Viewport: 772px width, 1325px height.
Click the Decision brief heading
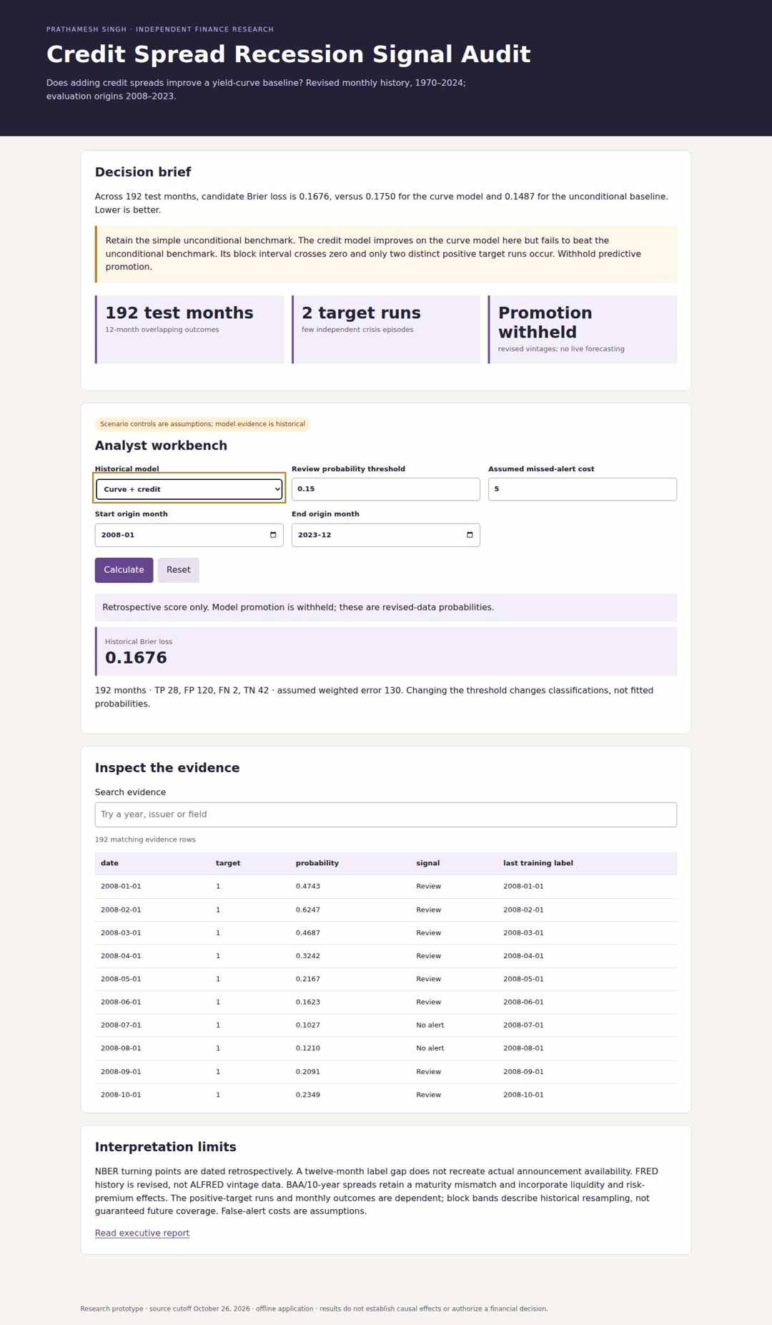tap(143, 172)
